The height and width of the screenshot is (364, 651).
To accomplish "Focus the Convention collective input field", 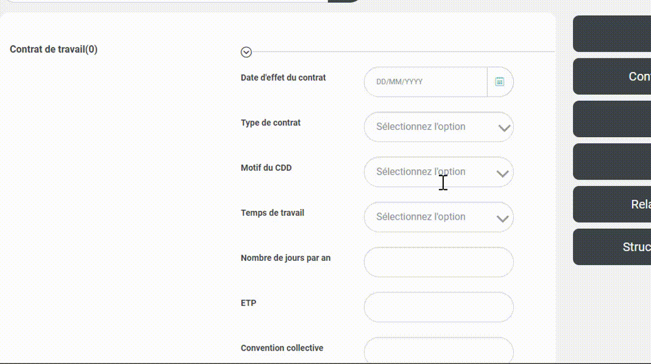I will click(439, 350).
